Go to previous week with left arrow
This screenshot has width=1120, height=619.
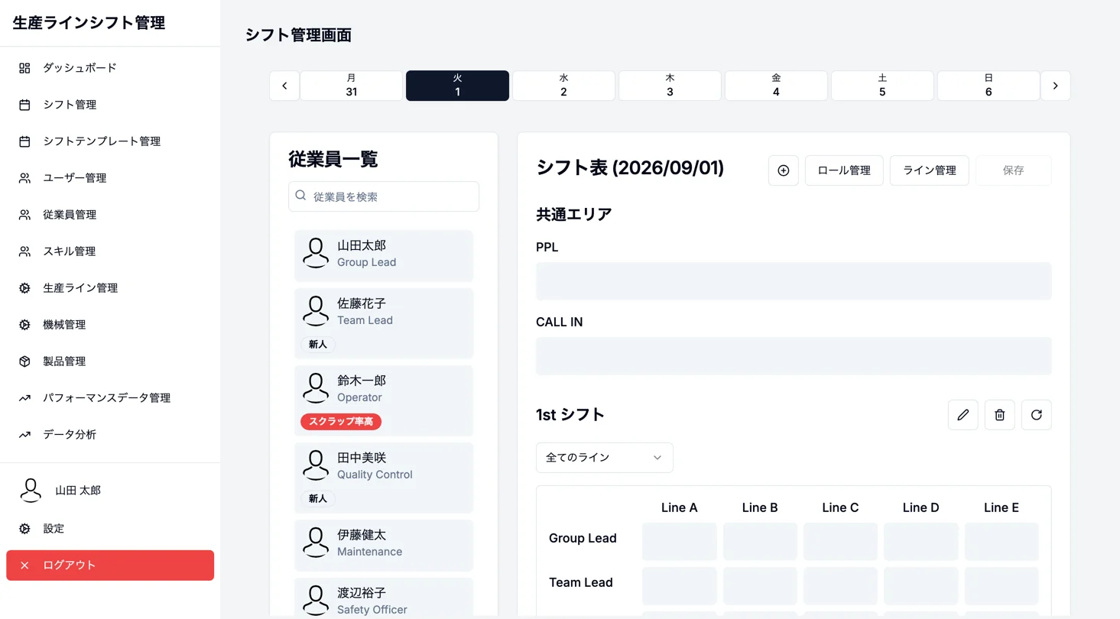(284, 86)
